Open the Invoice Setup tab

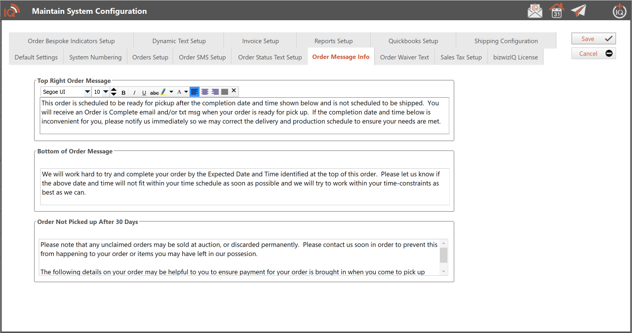coord(260,41)
